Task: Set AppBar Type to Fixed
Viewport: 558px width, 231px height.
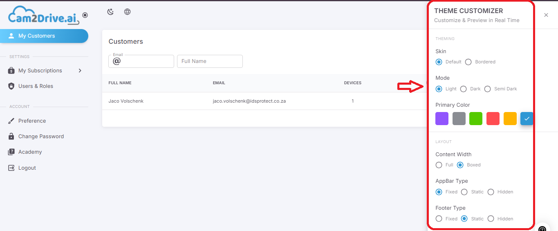Action: coord(439,192)
